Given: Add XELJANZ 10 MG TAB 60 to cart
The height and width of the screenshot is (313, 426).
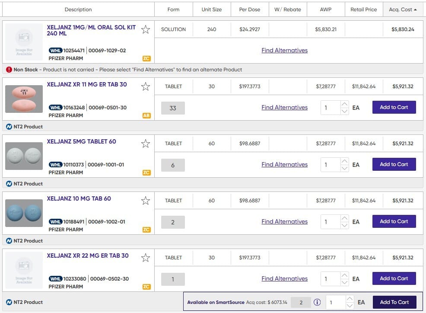Looking at the screenshot, I should (394, 222).
